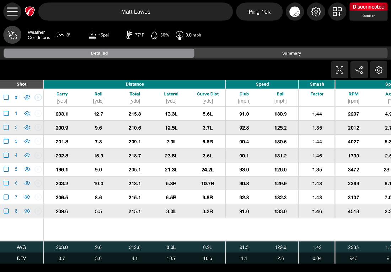Share the shot data table

[359, 70]
